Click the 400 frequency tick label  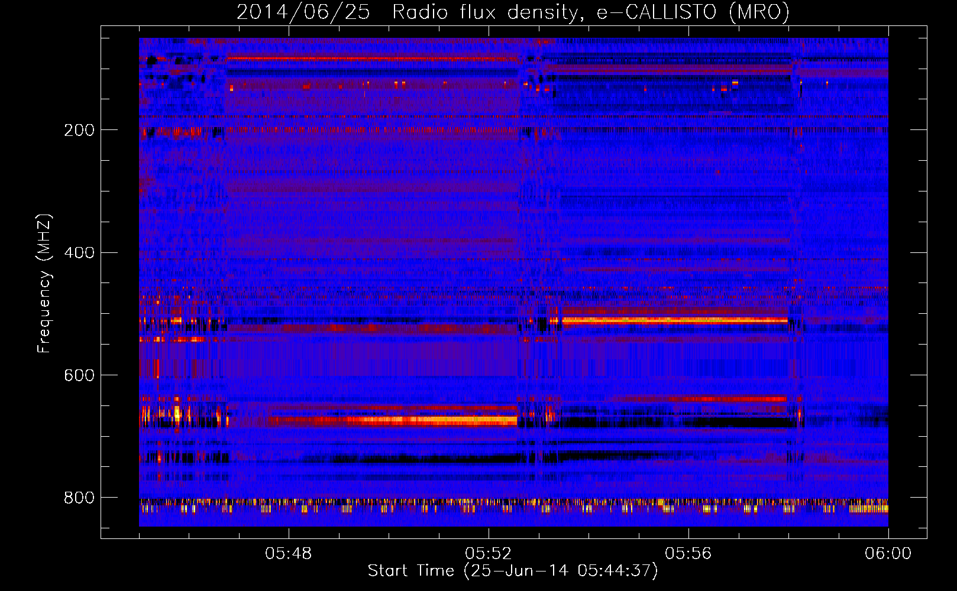tap(79, 253)
